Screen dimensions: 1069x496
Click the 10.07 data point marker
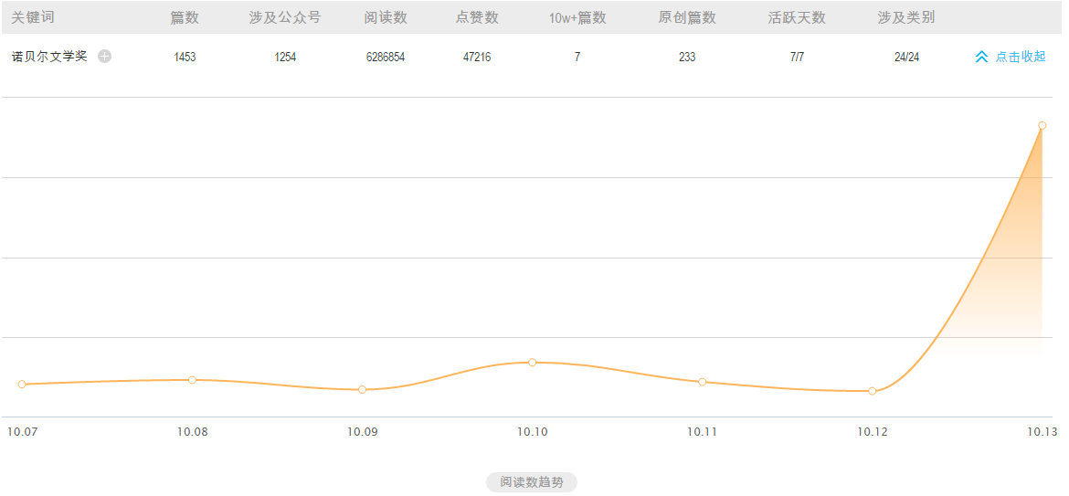coord(22,385)
